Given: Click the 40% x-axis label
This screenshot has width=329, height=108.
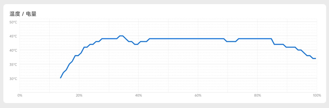Looking at the screenshot, I should [x=138, y=95].
